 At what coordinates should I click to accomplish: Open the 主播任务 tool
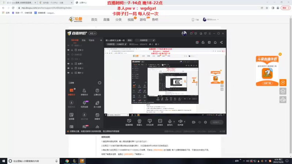point(97,92)
